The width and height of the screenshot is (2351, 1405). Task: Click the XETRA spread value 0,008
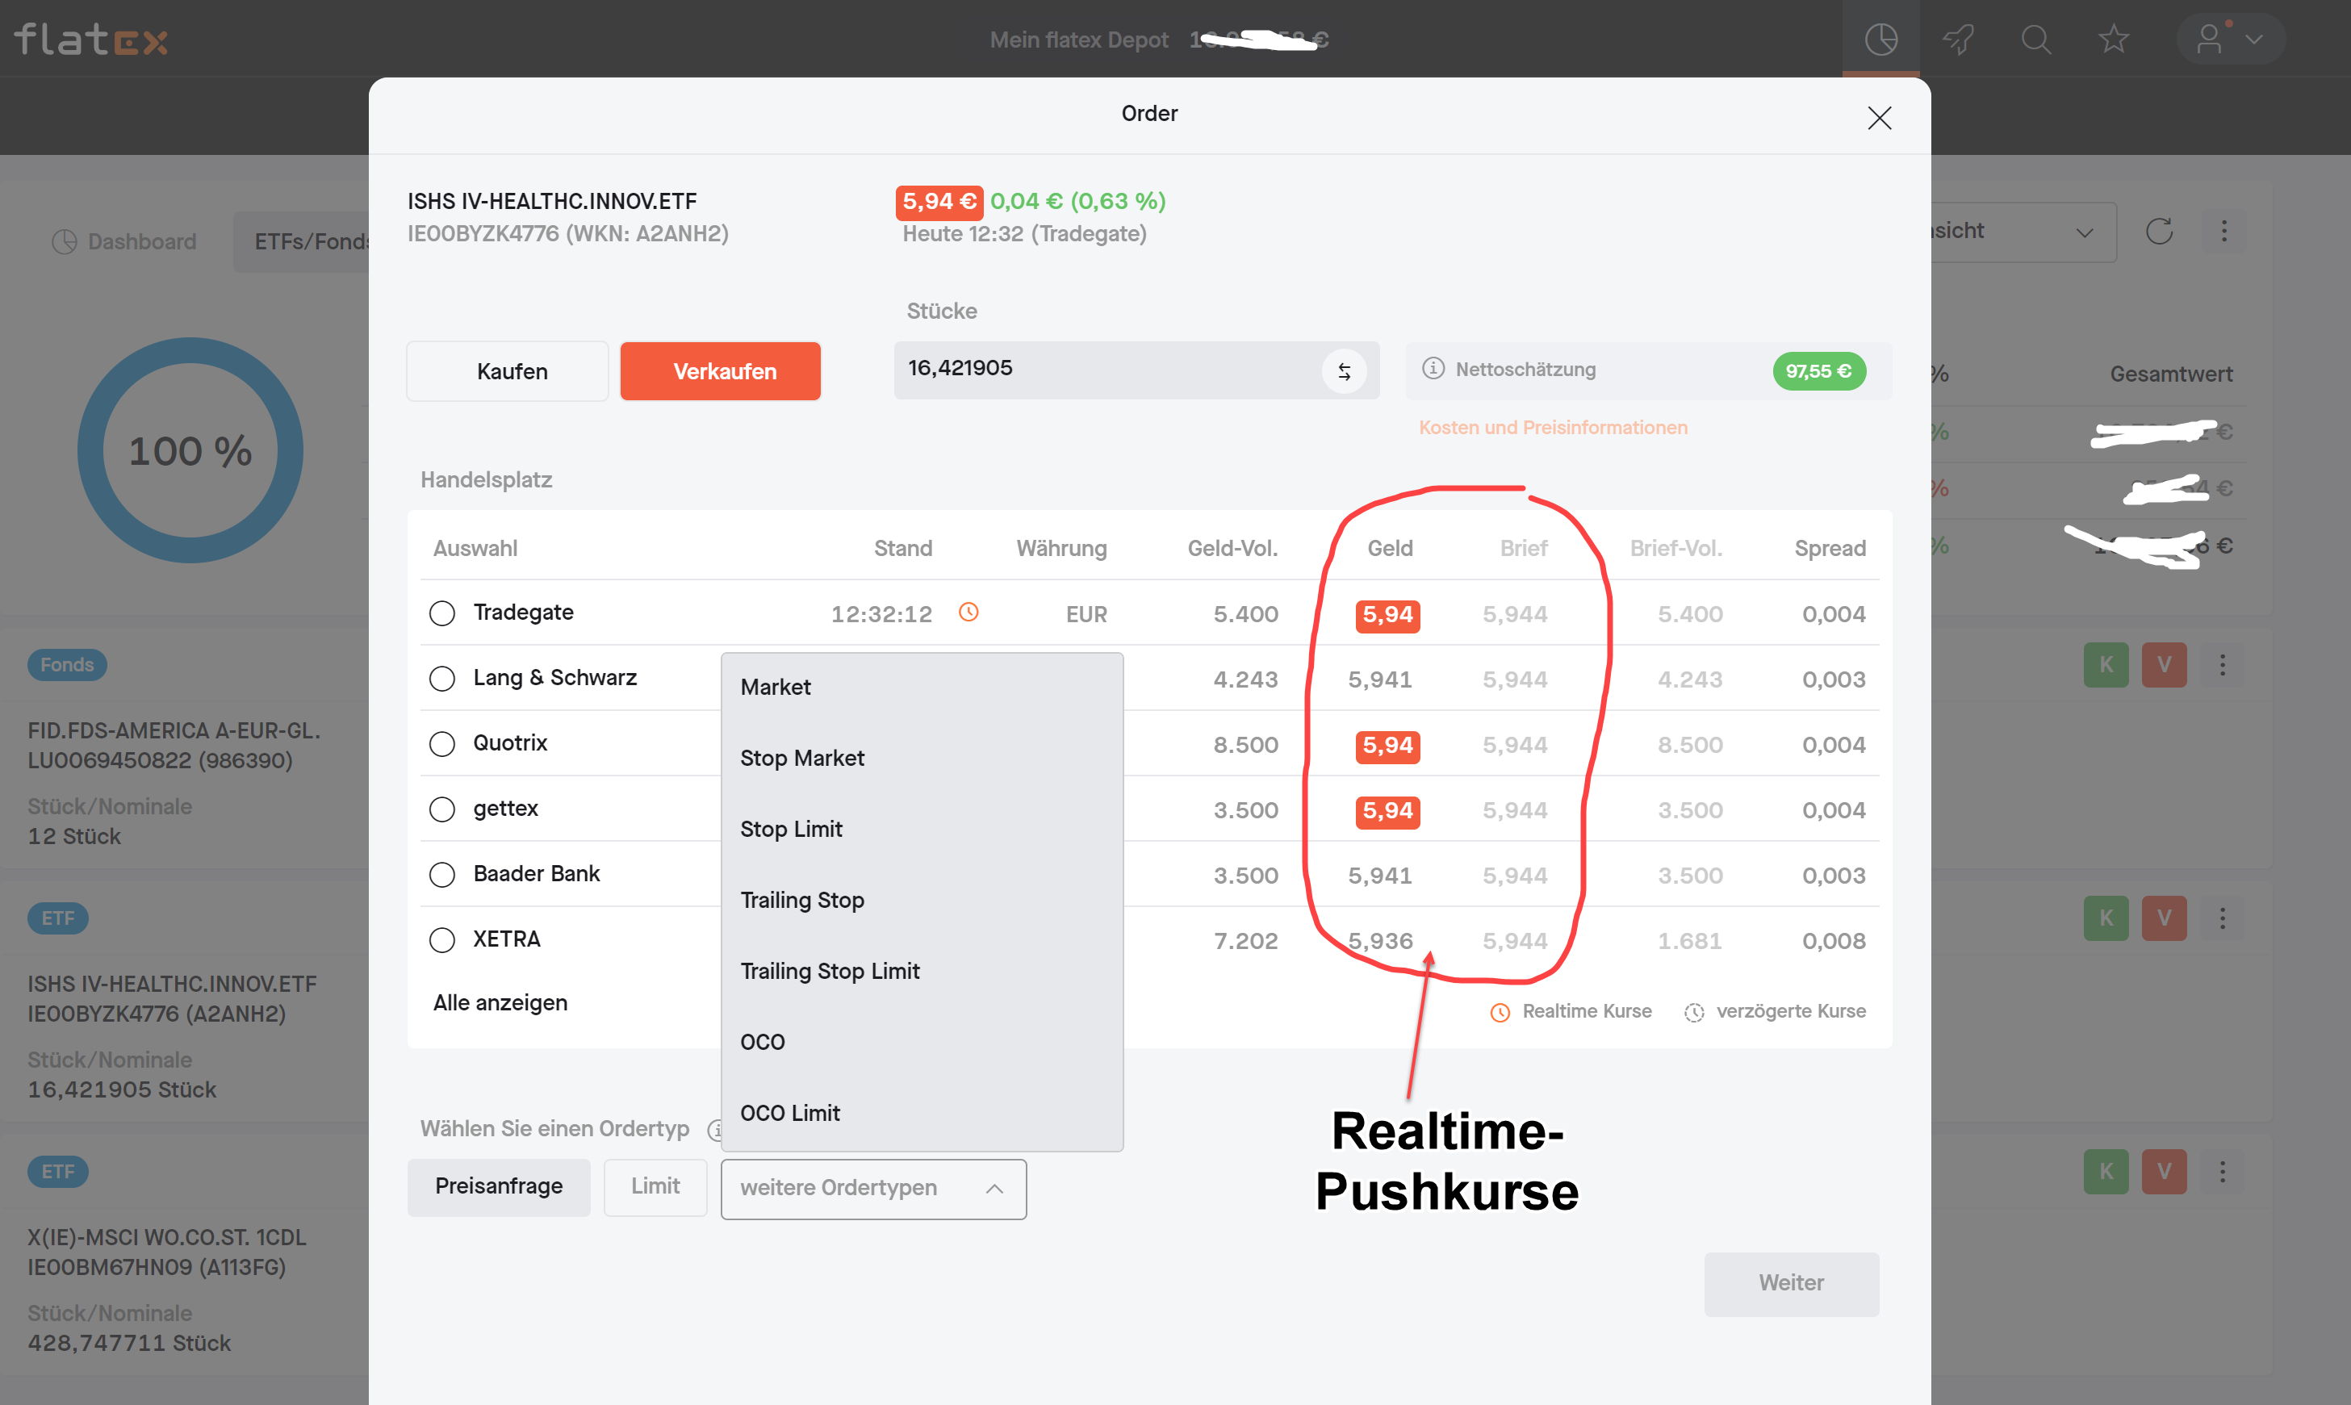point(1833,941)
